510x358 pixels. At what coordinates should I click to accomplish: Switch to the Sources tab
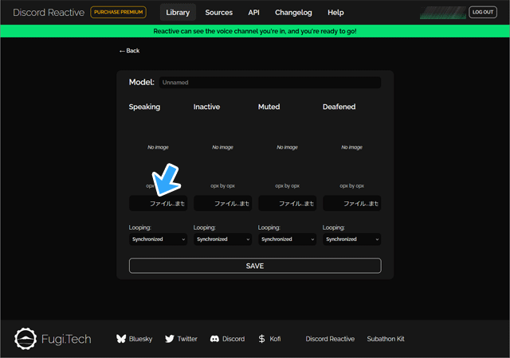coord(219,13)
